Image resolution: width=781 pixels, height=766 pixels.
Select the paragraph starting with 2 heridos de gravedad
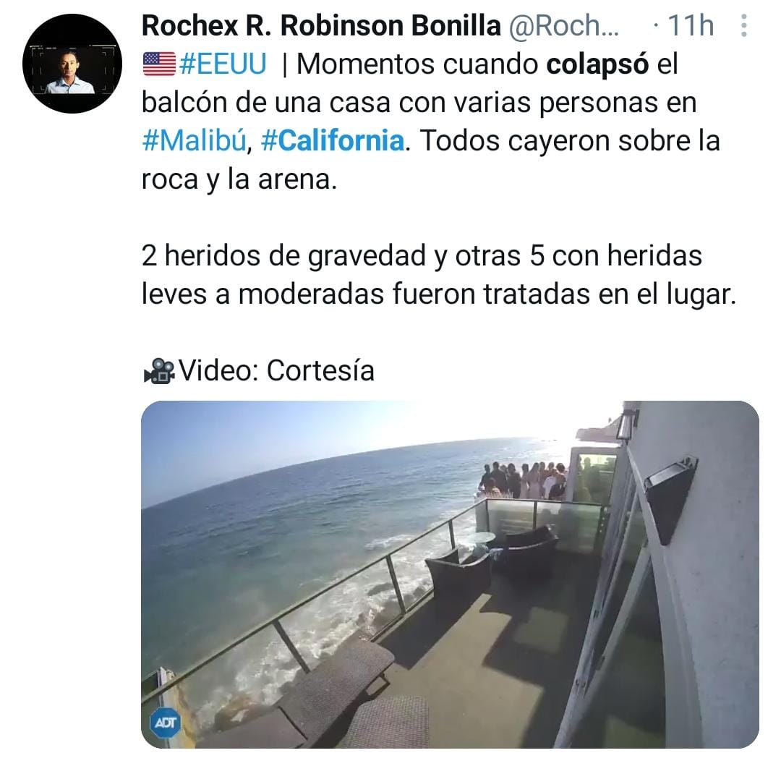click(439, 275)
